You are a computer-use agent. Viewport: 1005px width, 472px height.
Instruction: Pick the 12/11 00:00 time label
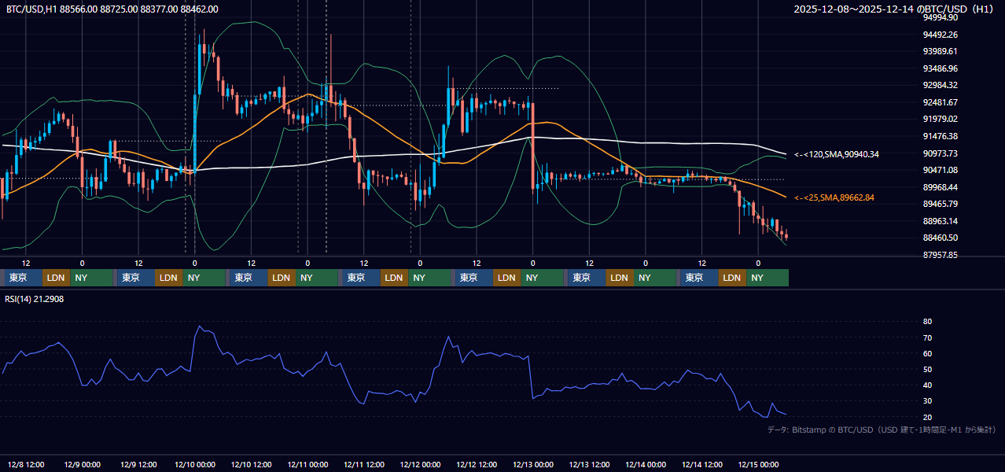(x=307, y=464)
